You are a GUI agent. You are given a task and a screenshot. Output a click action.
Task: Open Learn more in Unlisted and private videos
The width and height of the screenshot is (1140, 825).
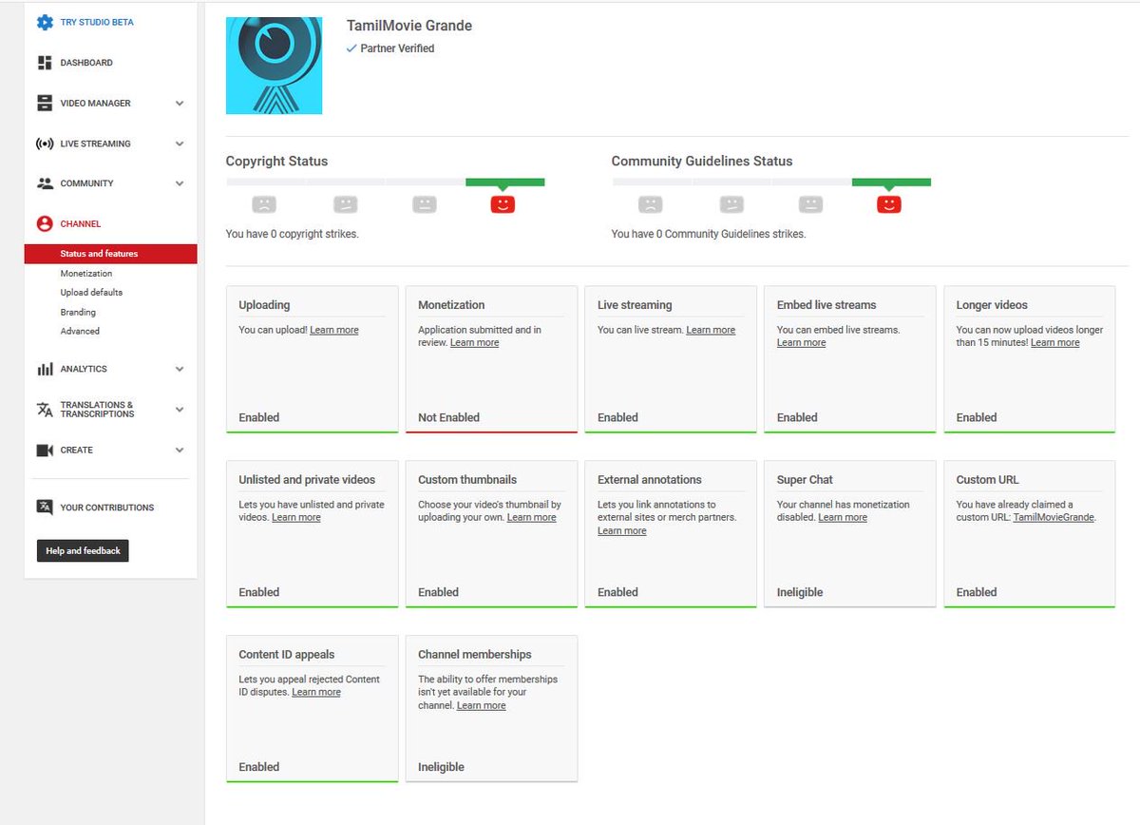[x=296, y=517]
